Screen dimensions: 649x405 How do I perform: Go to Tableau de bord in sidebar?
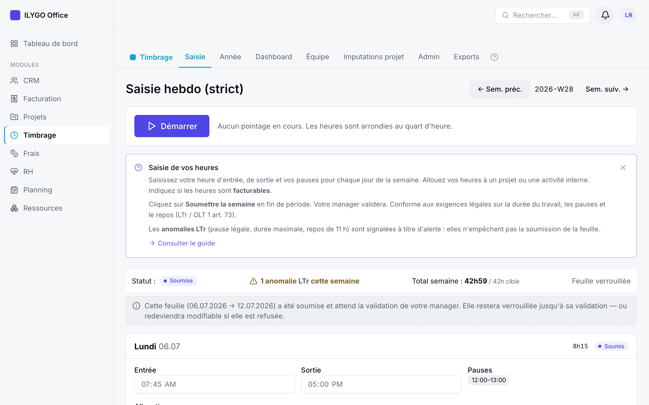point(57,44)
